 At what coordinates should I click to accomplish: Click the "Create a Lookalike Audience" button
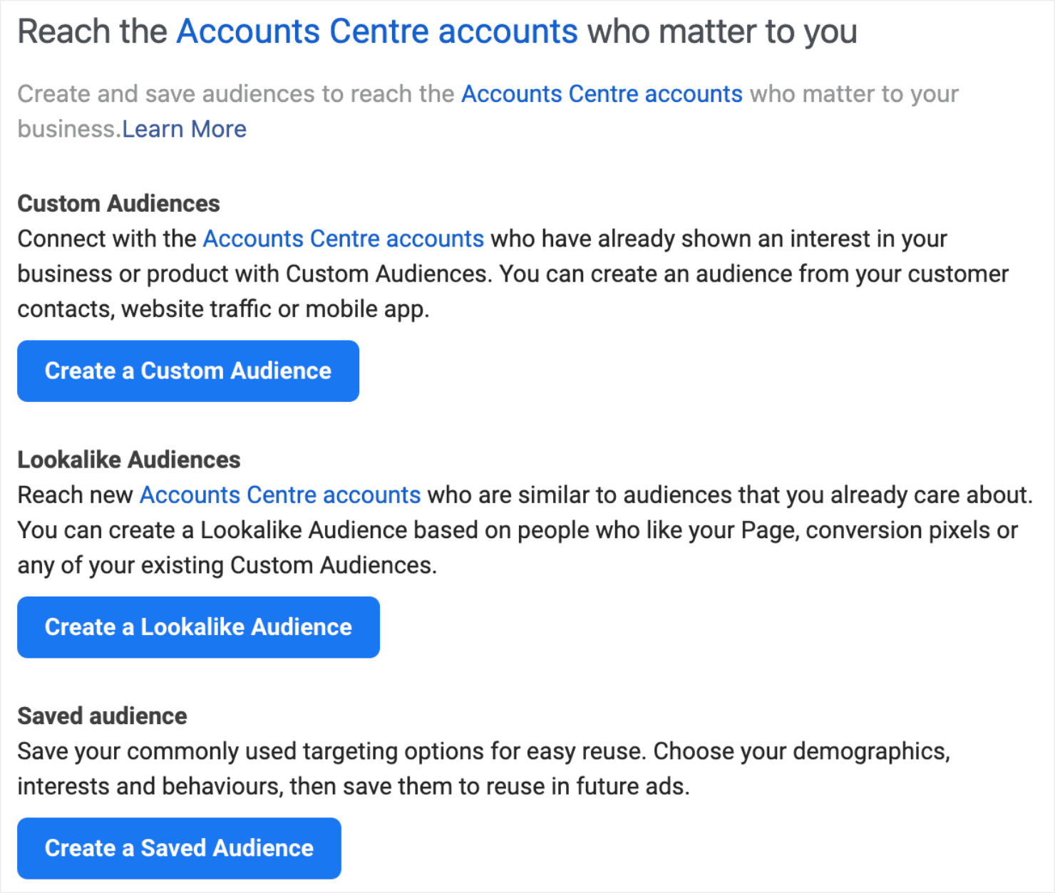click(198, 627)
